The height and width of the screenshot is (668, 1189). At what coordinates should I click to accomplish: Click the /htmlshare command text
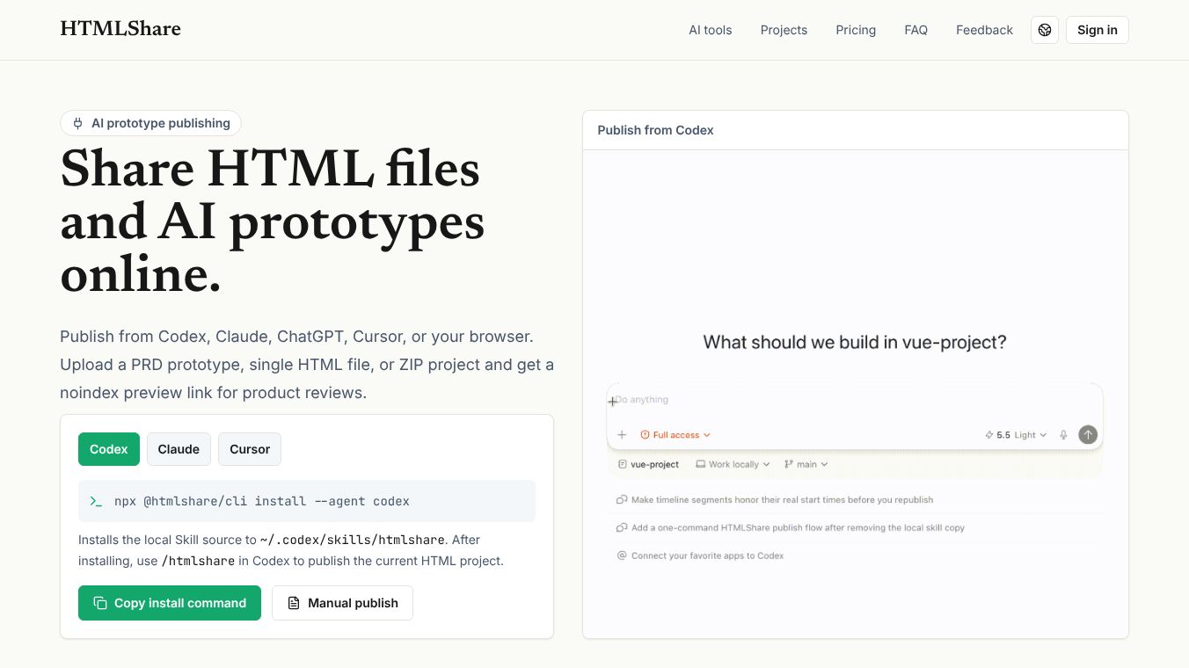coord(198,561)
